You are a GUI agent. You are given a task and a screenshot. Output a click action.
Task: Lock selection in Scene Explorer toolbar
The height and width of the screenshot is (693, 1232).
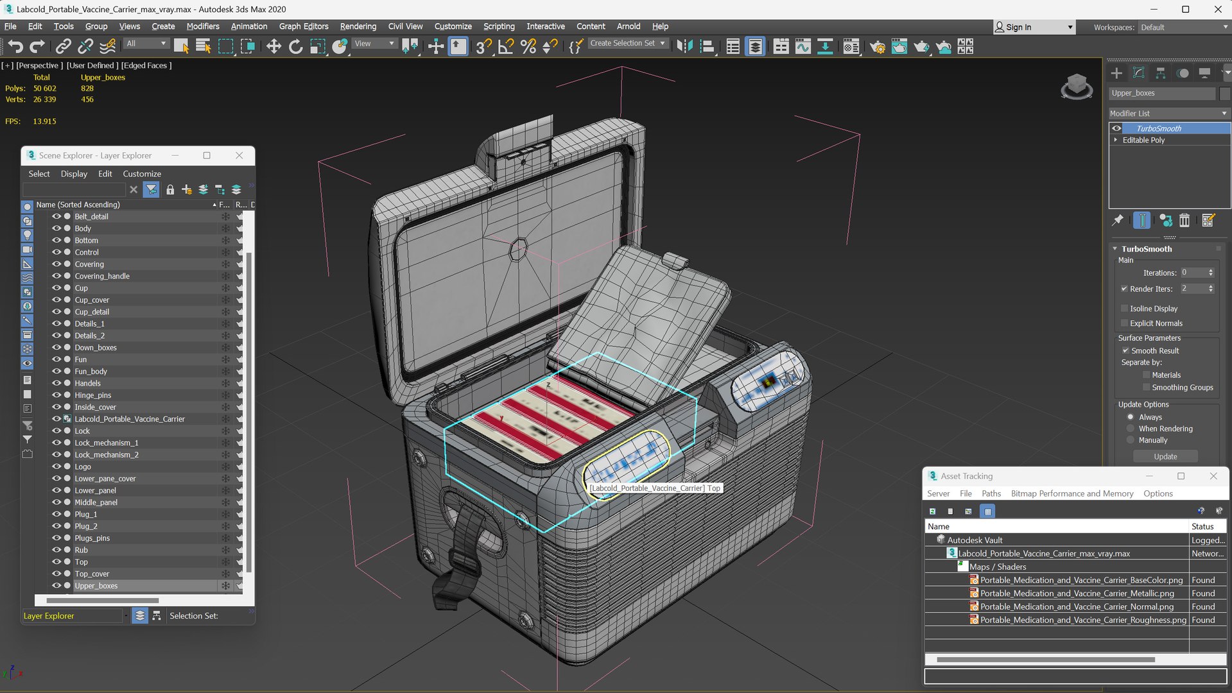pos(170,189)
